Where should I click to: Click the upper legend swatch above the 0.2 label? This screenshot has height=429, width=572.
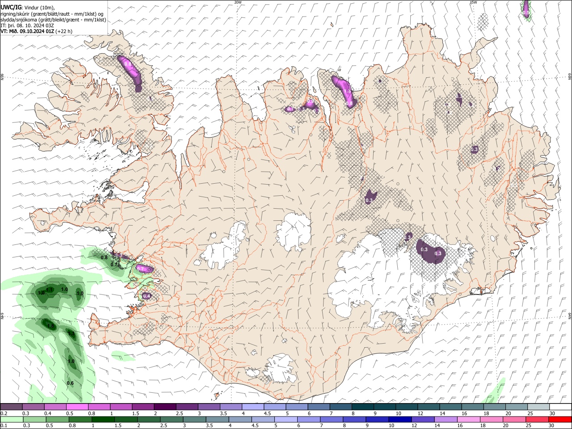pyautogui.click(x=11, y=407)
